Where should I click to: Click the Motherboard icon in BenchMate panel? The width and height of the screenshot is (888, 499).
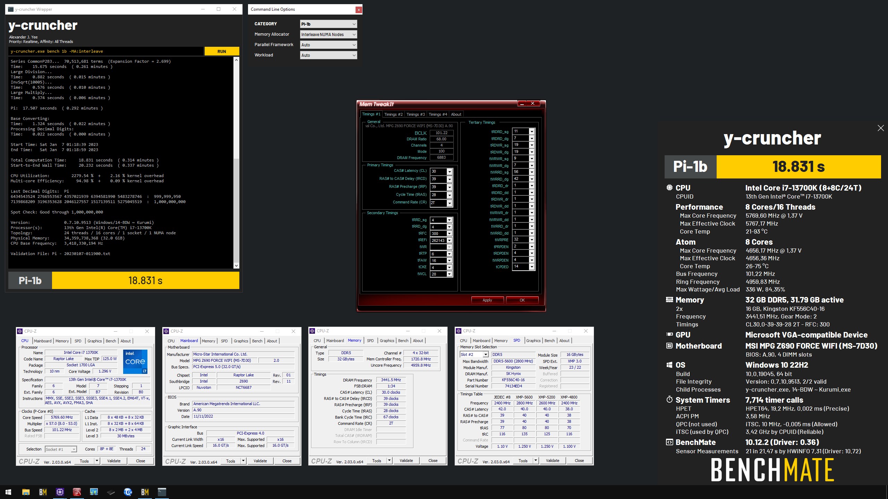click(669, 345)
